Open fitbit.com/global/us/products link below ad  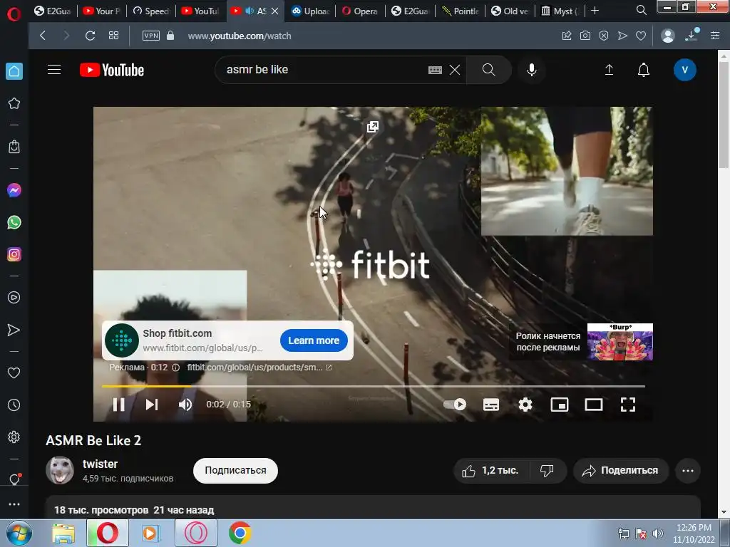click(x=259, y=368)
